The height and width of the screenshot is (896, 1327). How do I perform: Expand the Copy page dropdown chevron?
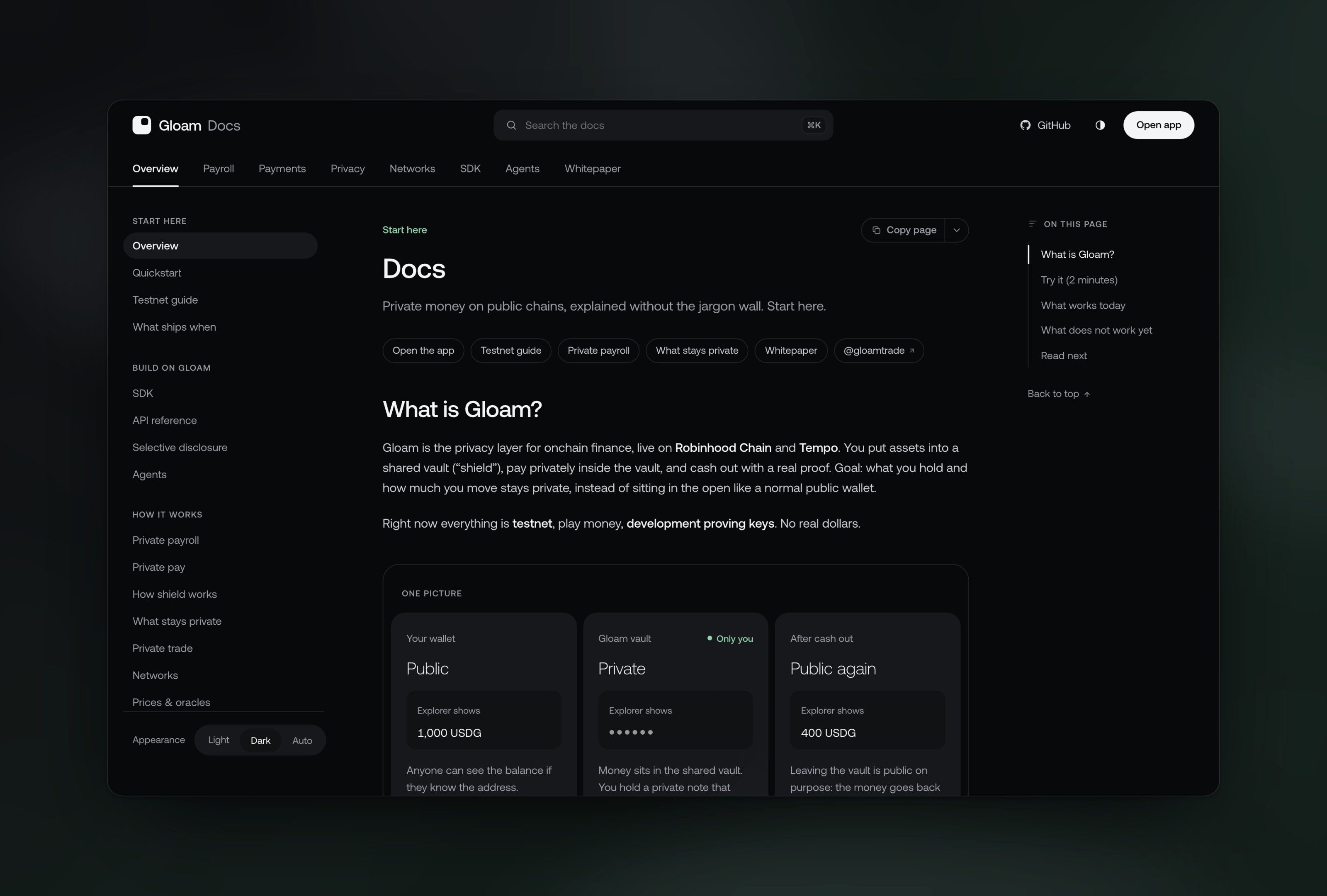956,230
